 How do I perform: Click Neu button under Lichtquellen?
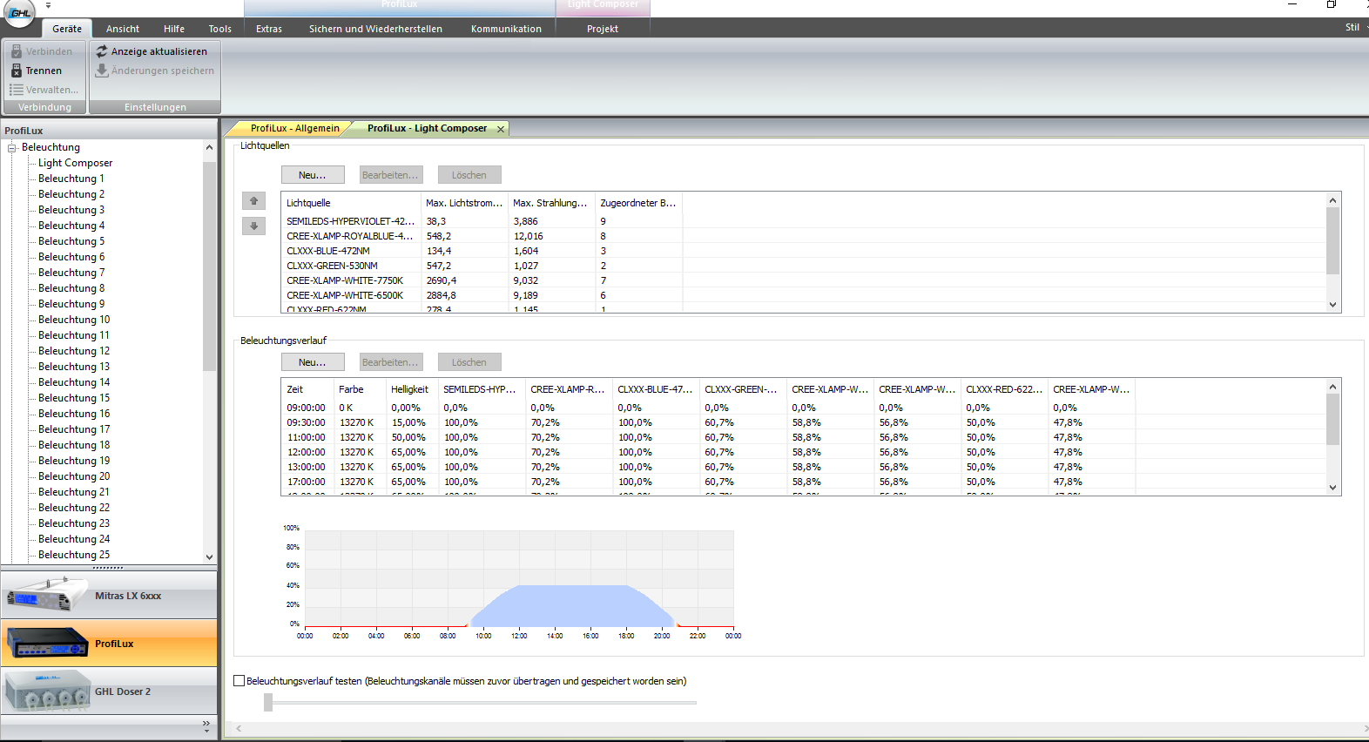tap(313, 175)
